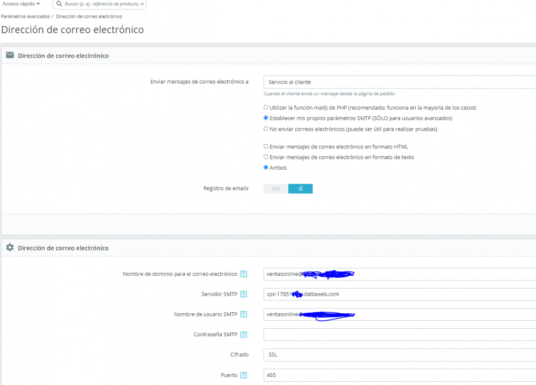Click the search magnifier icon
The width and height of the screenshot is (536, 385).
pos(59,4)
